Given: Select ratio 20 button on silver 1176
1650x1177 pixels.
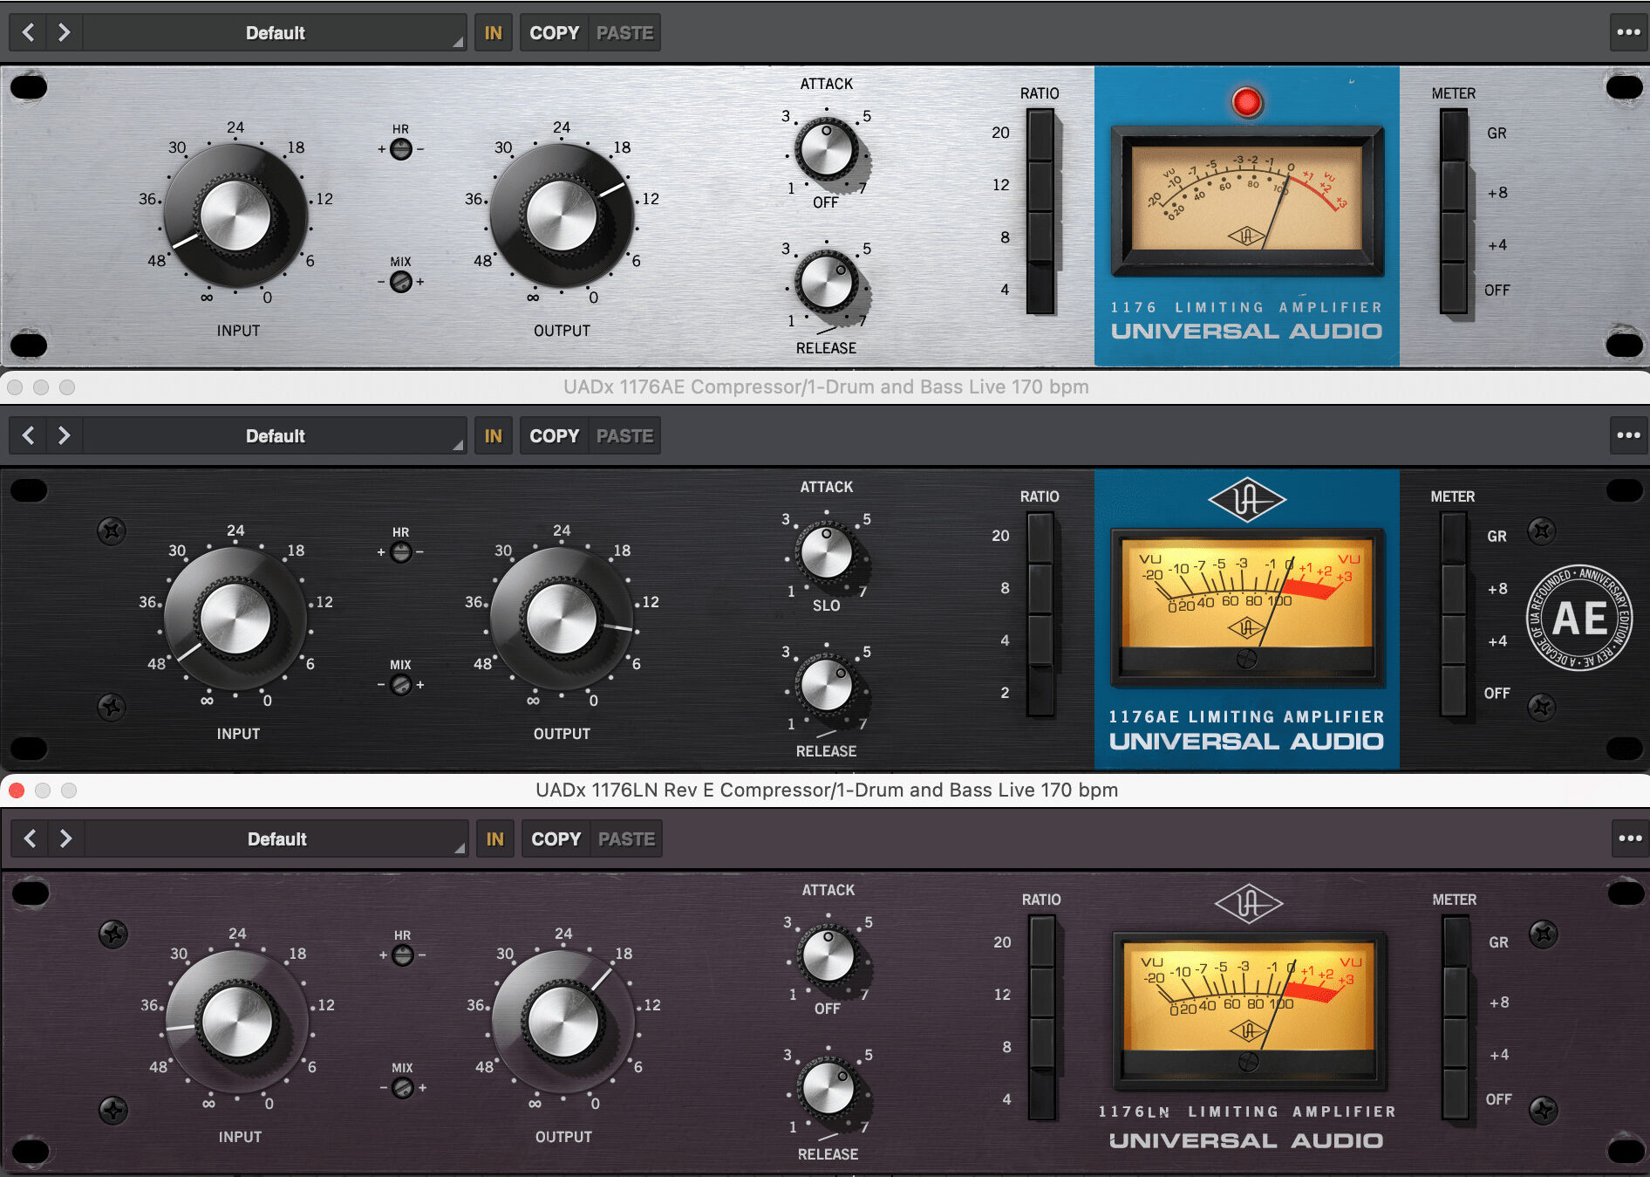Looking at the screenshot, I should pyautogui.click(x=1040, y=134).
